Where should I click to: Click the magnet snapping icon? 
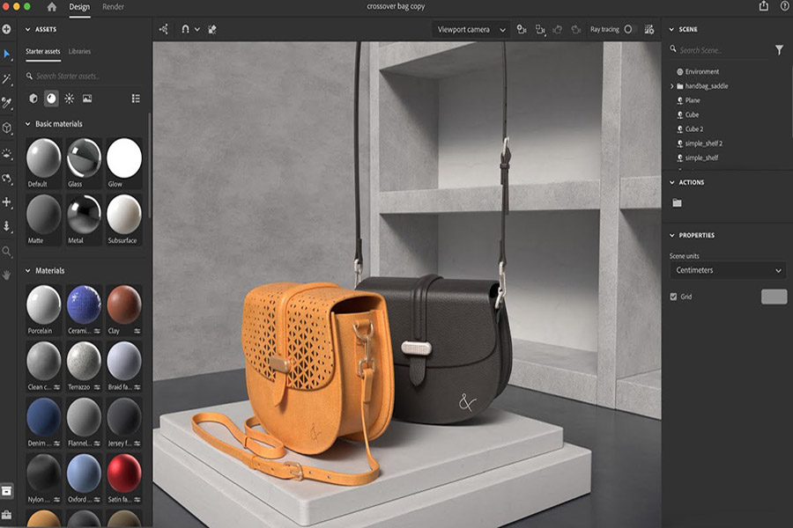(185, 29)
